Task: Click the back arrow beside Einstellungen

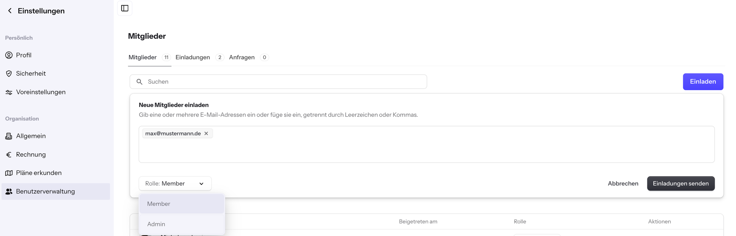Action: click(x=10, y=11)
